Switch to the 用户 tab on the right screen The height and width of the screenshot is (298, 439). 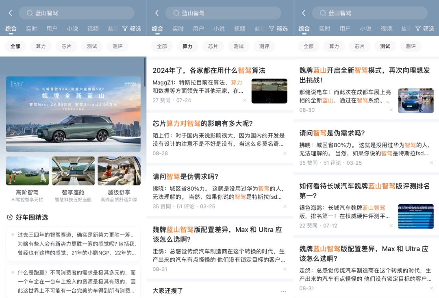point(345,28)
